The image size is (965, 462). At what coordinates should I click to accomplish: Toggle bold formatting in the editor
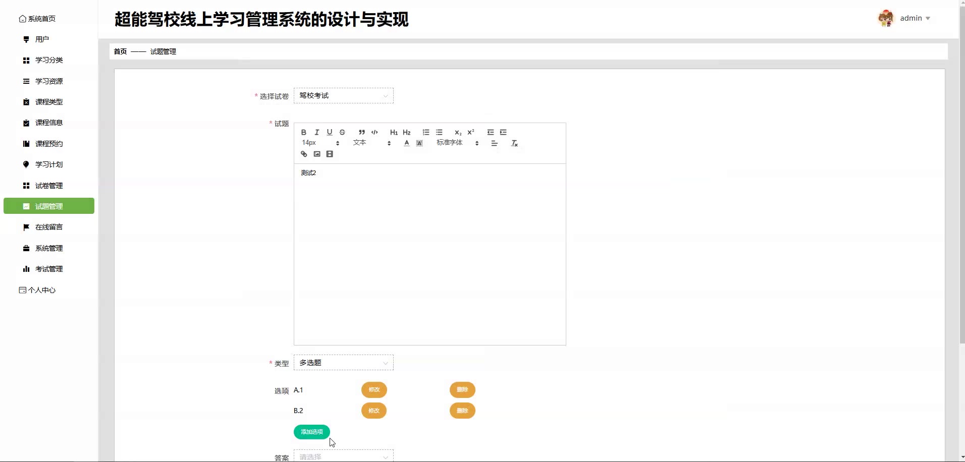point(303,132)
